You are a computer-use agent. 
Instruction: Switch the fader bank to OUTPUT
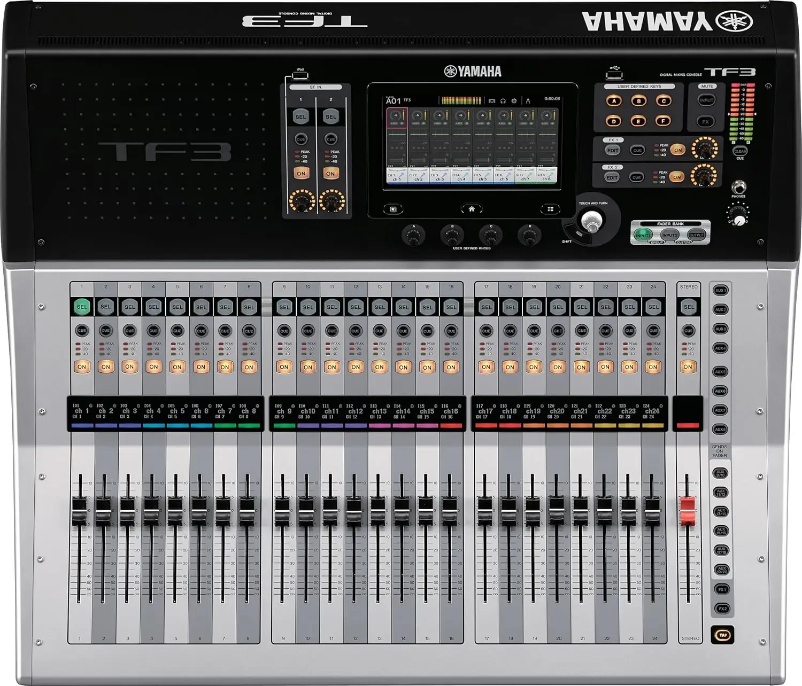click(x=696, y=235)
